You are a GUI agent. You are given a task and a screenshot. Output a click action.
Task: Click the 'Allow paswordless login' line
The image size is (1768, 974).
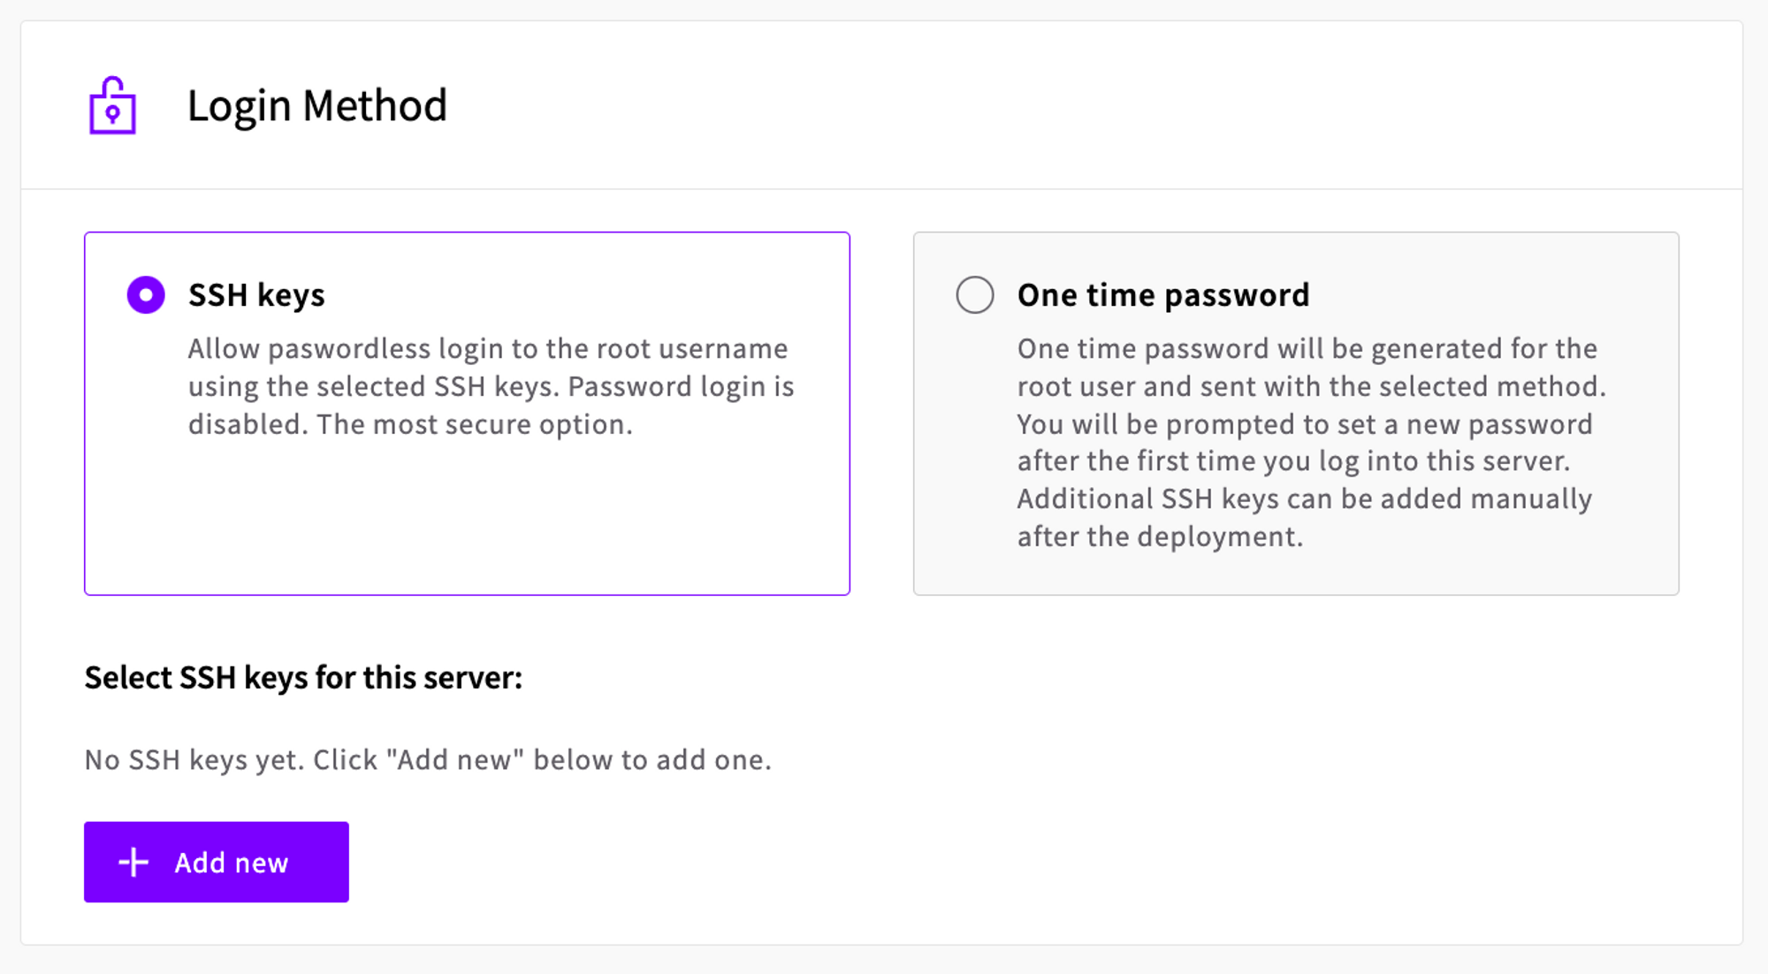coord(487,349)
